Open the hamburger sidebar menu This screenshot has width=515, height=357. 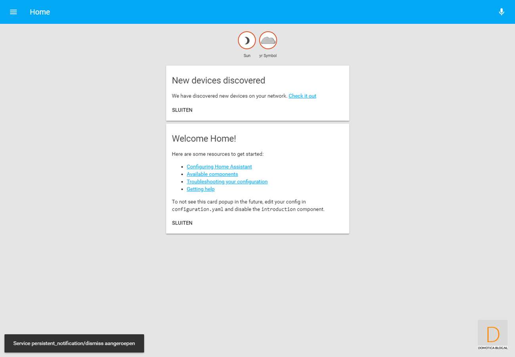coord(13,12)
